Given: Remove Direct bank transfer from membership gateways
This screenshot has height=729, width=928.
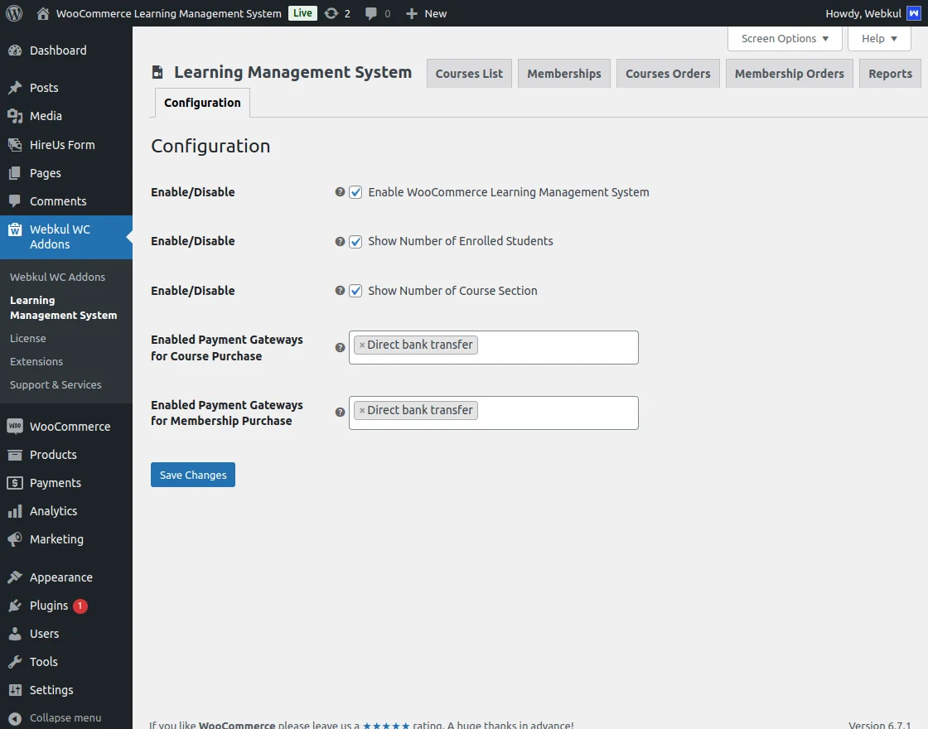Looking at the screenshot, I should click(362, 409).
